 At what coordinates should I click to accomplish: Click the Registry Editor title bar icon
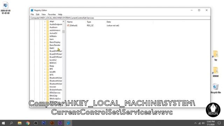click(32, 10)
